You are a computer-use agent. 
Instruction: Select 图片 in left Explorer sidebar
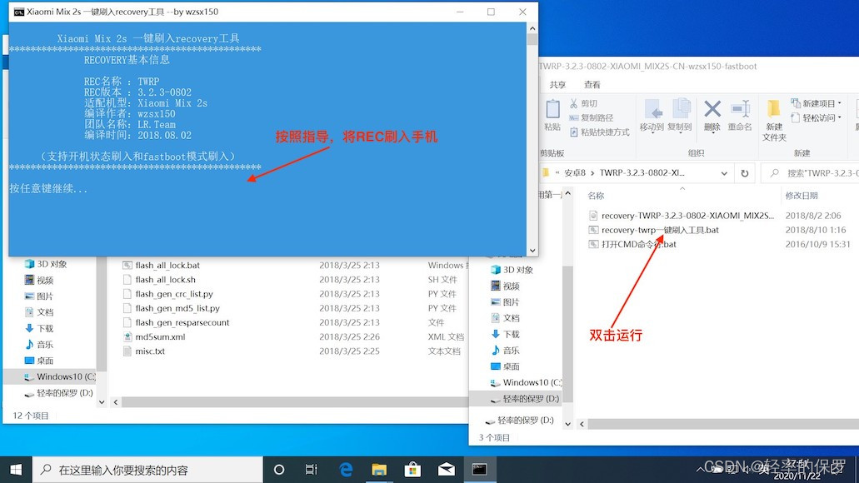[x=39, y=296]
